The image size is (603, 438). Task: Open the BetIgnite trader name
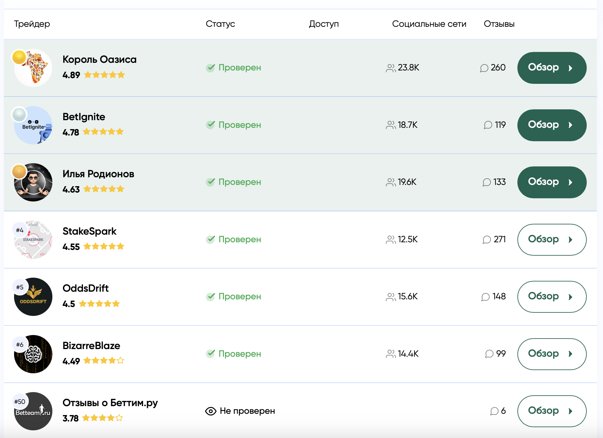tap(84, 117)
